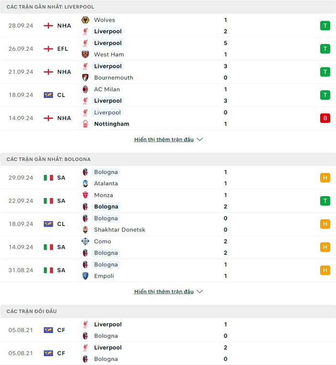Click the Como club crest icon

(x=85, y=241)
